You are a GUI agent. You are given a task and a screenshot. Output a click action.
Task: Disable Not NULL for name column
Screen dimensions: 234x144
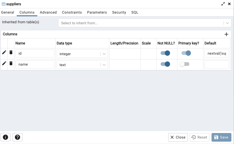click(165, 64)
